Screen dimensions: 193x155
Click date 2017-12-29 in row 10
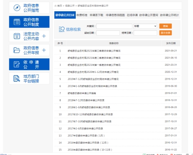pos(171,114)
